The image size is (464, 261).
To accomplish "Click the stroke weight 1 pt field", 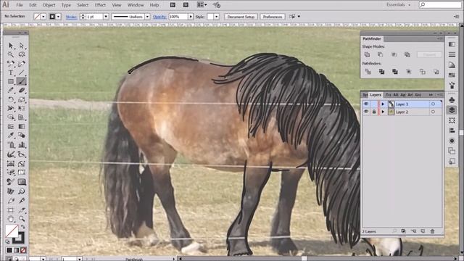I will click(x=94, y=17).
